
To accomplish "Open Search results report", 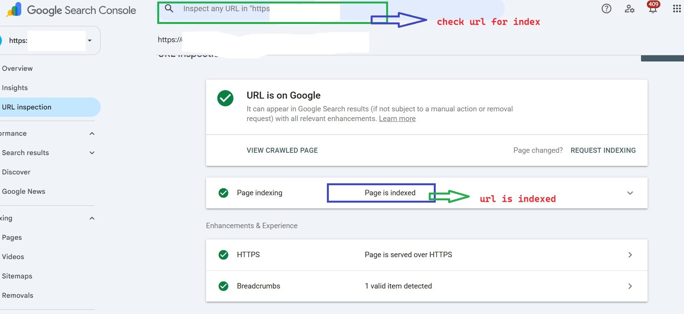I will [x=26, y=153].
